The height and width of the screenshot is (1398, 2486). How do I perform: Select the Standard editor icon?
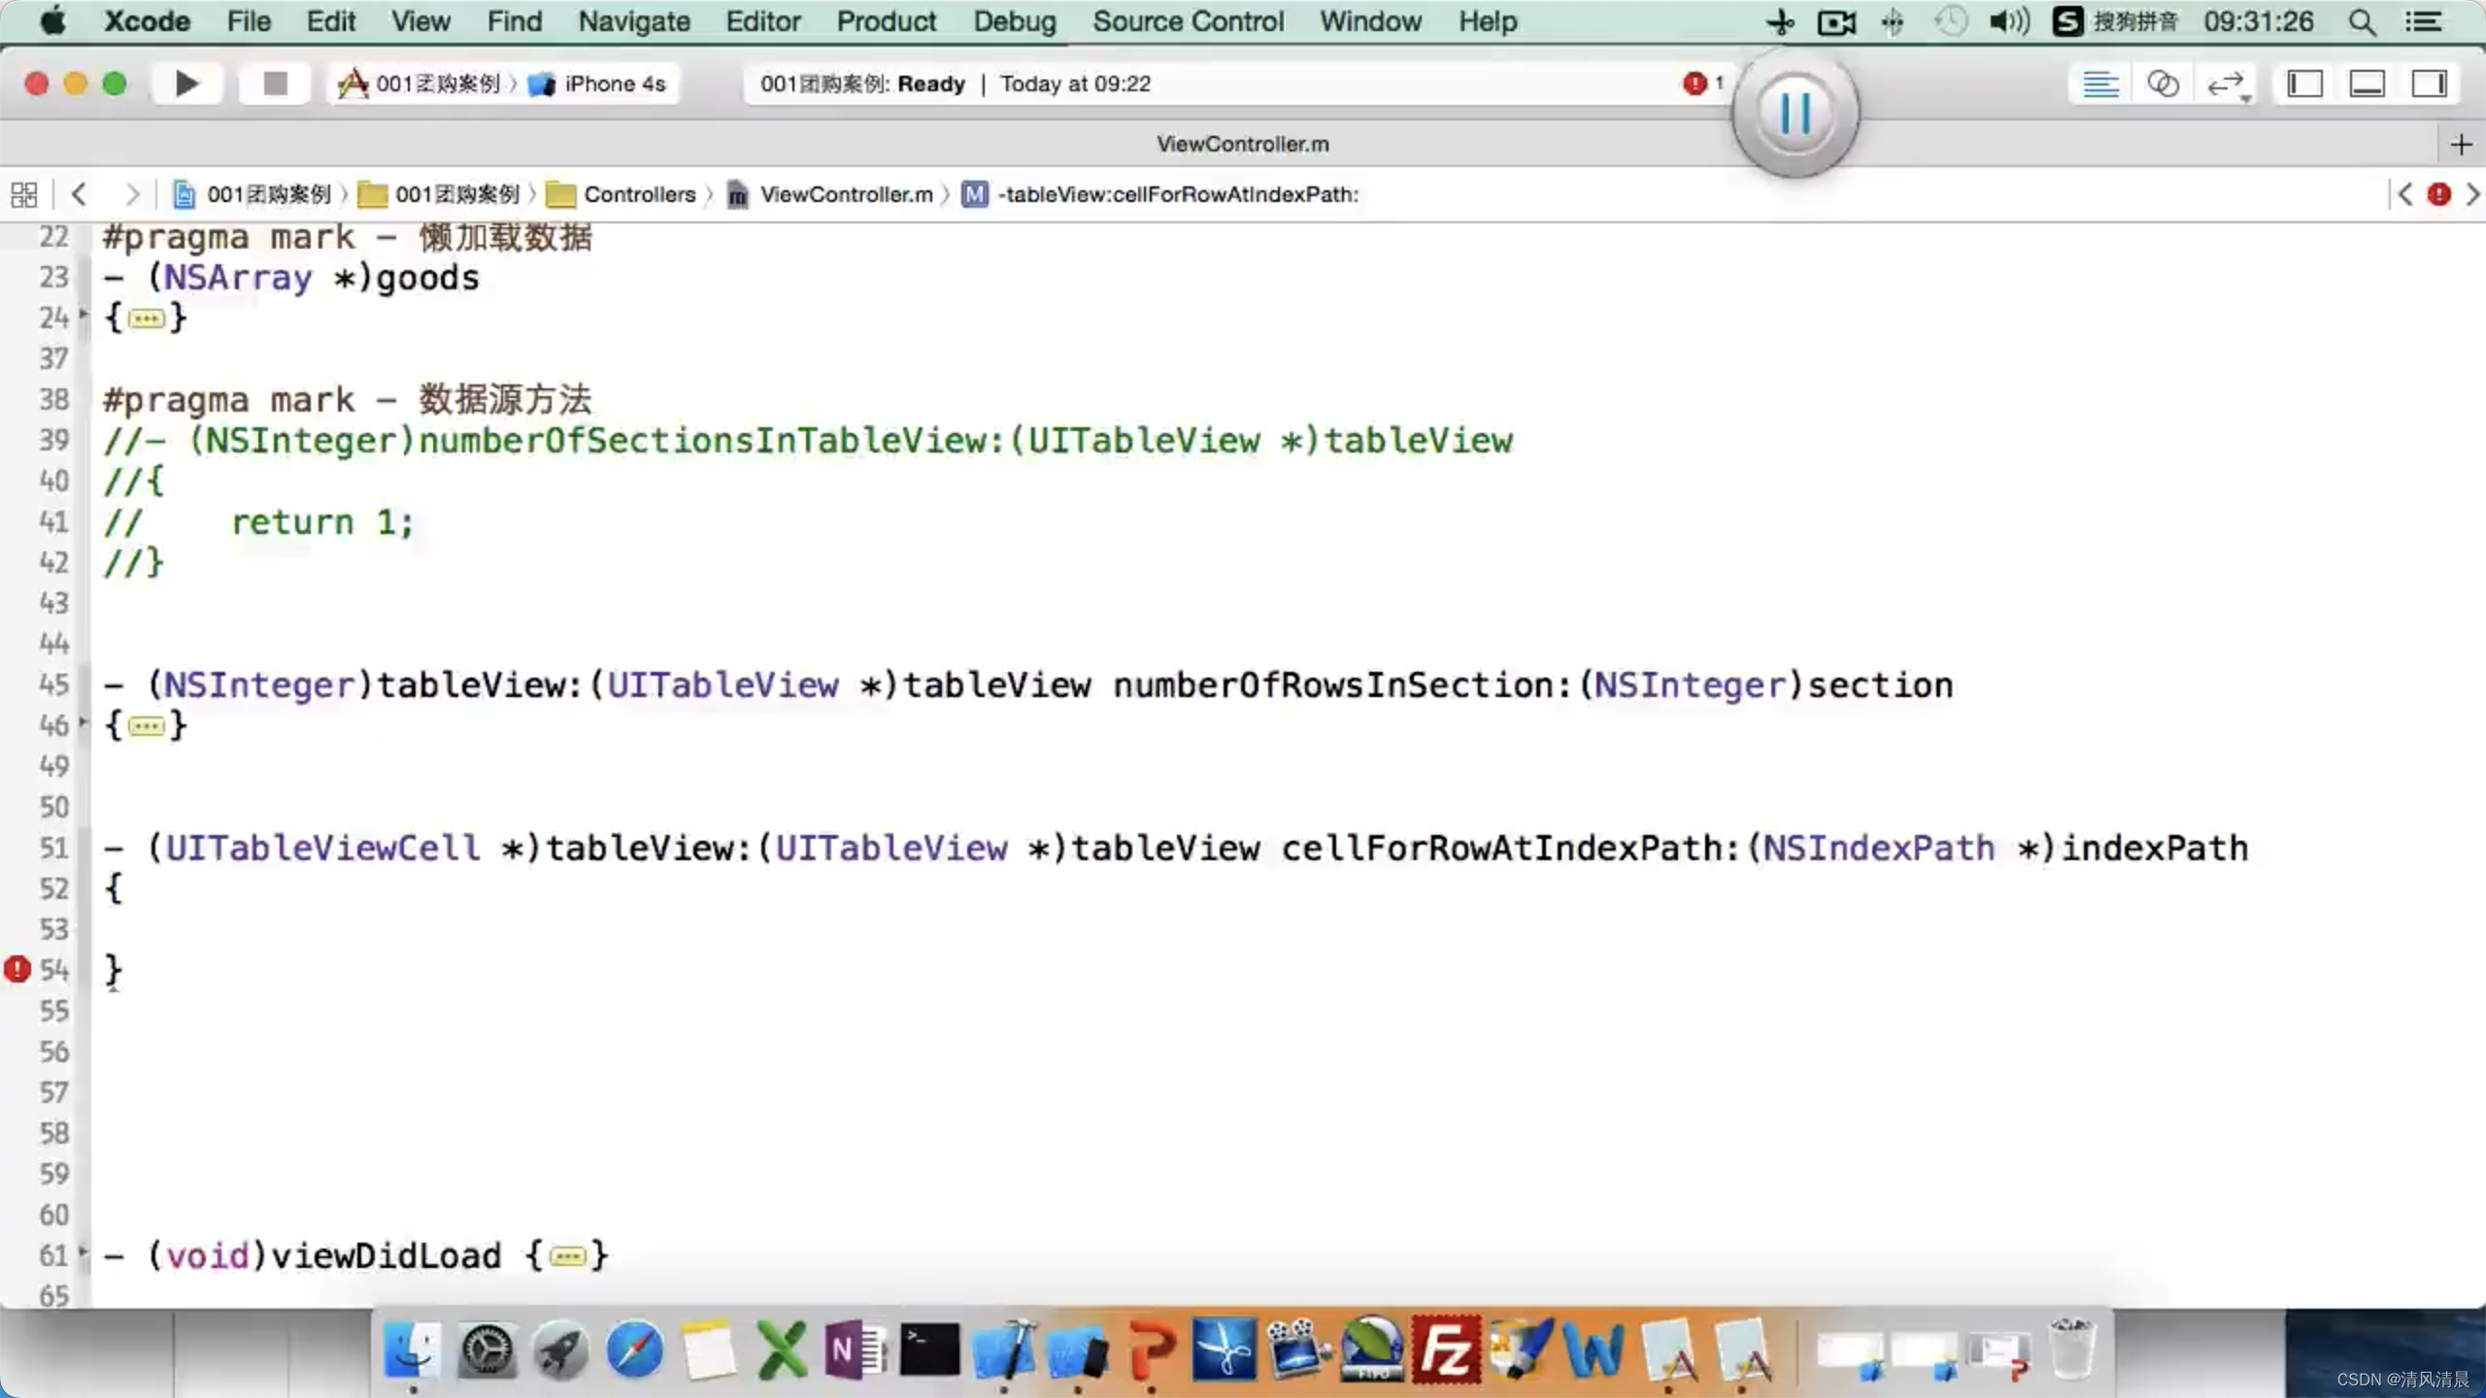coord(2100,83)
